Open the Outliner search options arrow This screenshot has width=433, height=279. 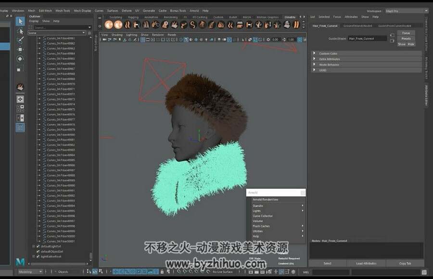pos(89,27)
